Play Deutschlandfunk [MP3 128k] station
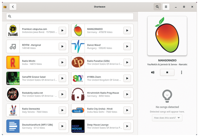Screen dimensions: 199x137 coord(62,126)
